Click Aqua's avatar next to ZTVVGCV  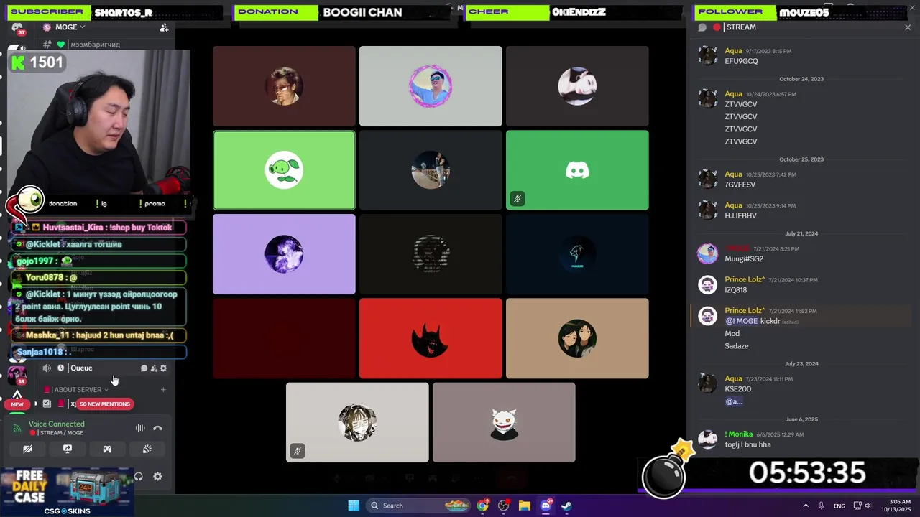(708, 98)
